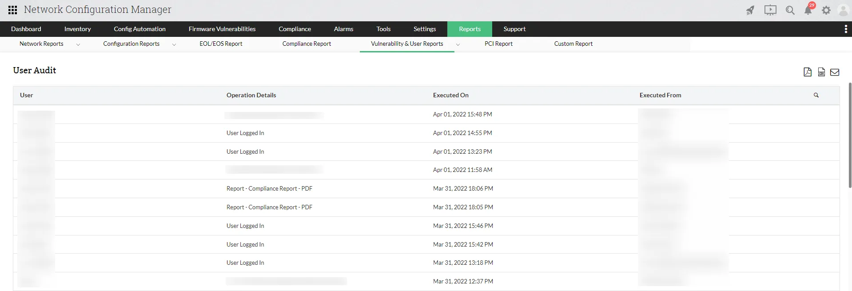This screenshot has width=852, height=291.
Task: Click Compliance Report - PDF entry at 18:06
Action: (x=269, y=188)
